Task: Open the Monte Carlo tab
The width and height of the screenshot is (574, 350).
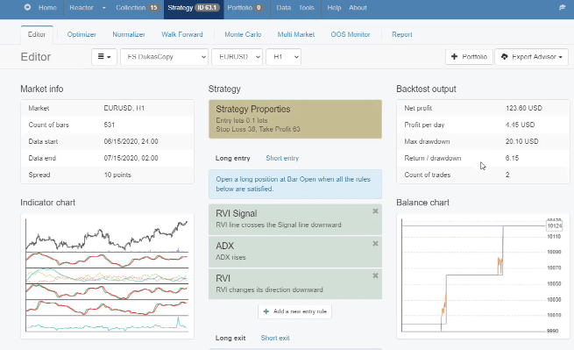Action: point(243,34)
